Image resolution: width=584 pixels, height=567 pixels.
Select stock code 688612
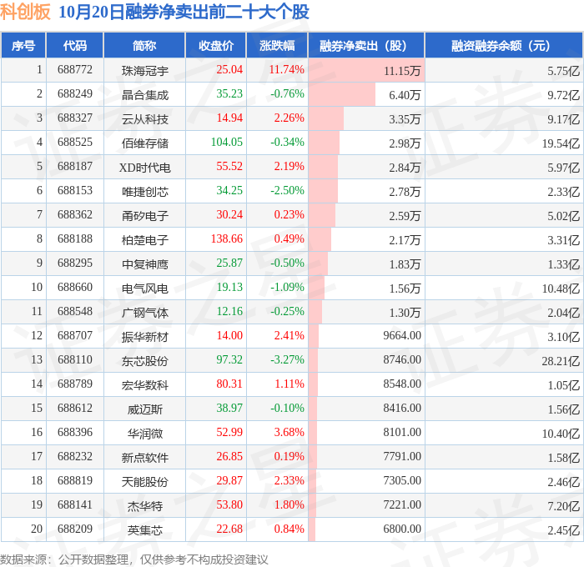click(75, 409)
